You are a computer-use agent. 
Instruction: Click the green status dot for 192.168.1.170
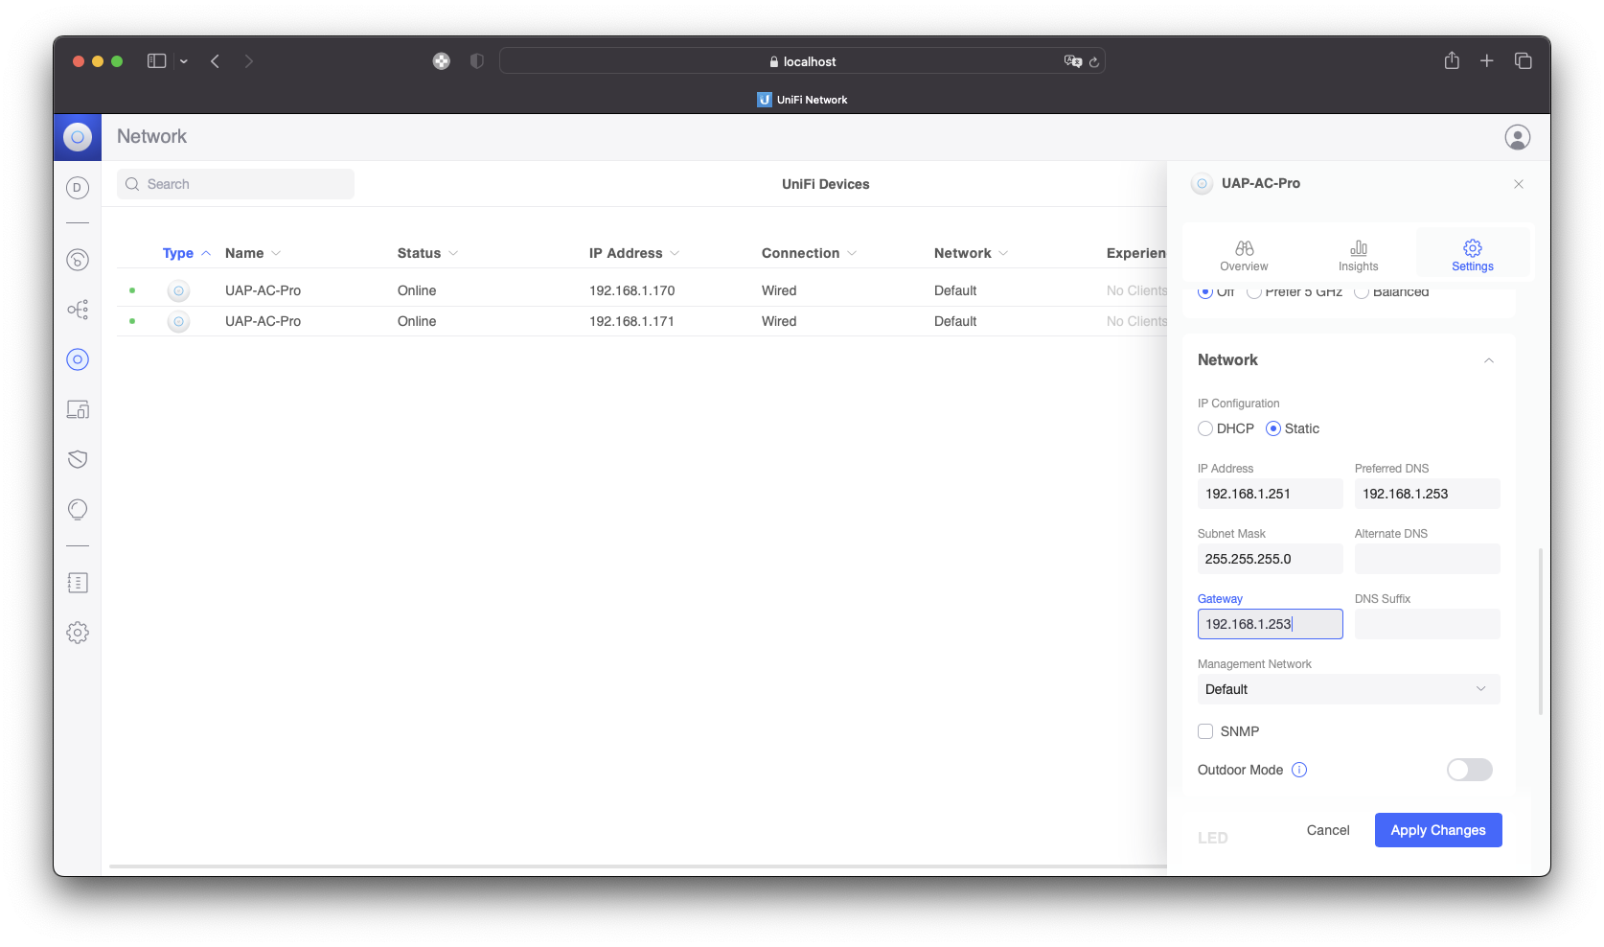tap(132, 290)
